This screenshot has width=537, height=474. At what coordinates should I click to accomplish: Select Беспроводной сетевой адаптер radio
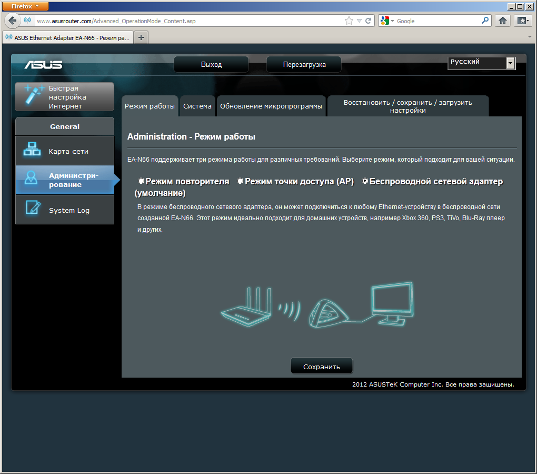(365, 181)
